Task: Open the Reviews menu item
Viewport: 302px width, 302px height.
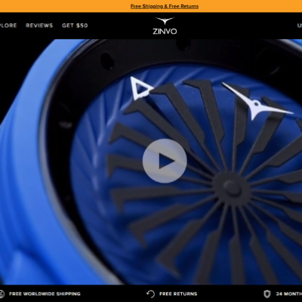Action: click(x=39, y=26)
